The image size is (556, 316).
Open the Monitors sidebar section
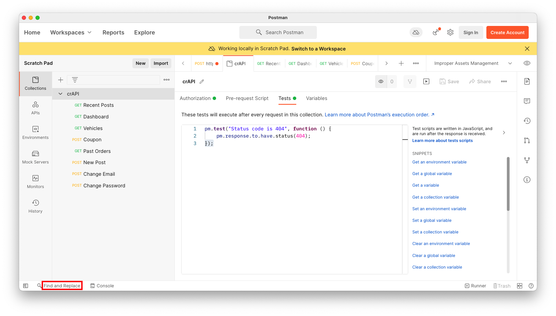[35, 182]
